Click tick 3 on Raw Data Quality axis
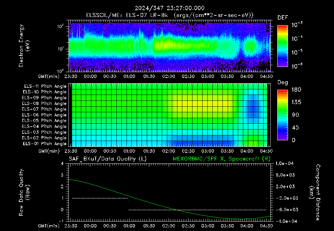Screen dimensions: 334x231 click(x=62, y=175)
